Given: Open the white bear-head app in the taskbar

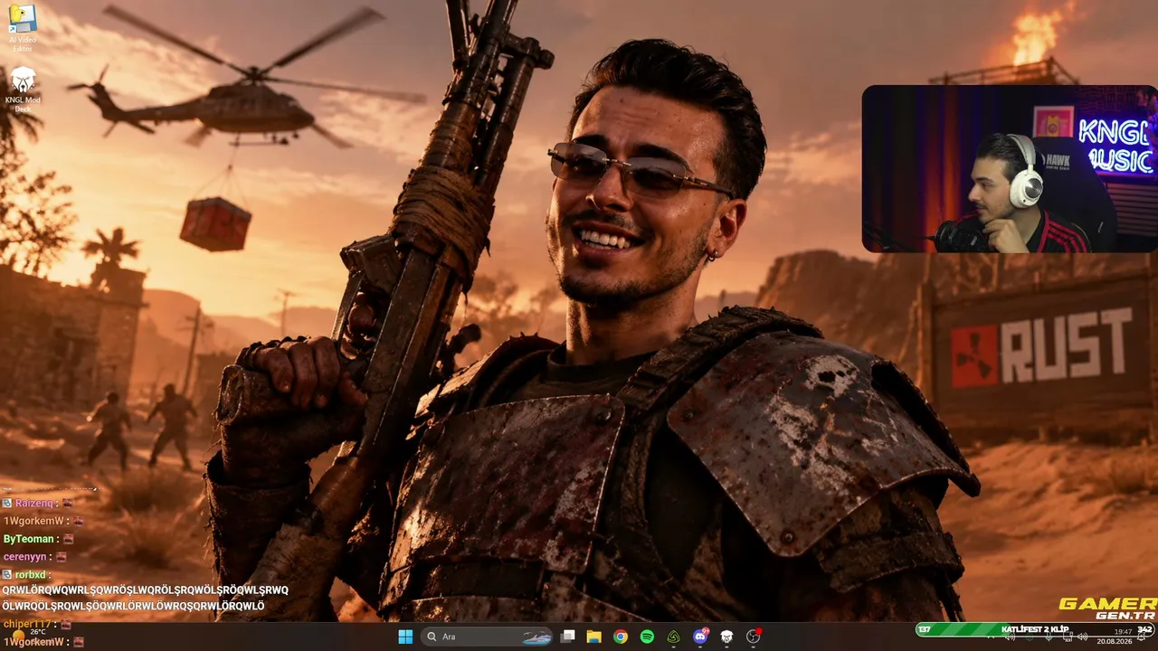Looking at the screenshot, I should pos(726,637).
